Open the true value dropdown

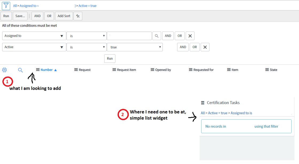click(135, 47)
